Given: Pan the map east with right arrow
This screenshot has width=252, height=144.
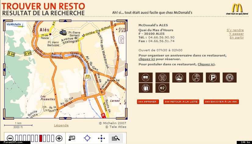Looking at the screenshot, I should point(126,70).
